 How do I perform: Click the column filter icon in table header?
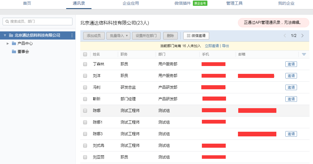click(304, 54)
